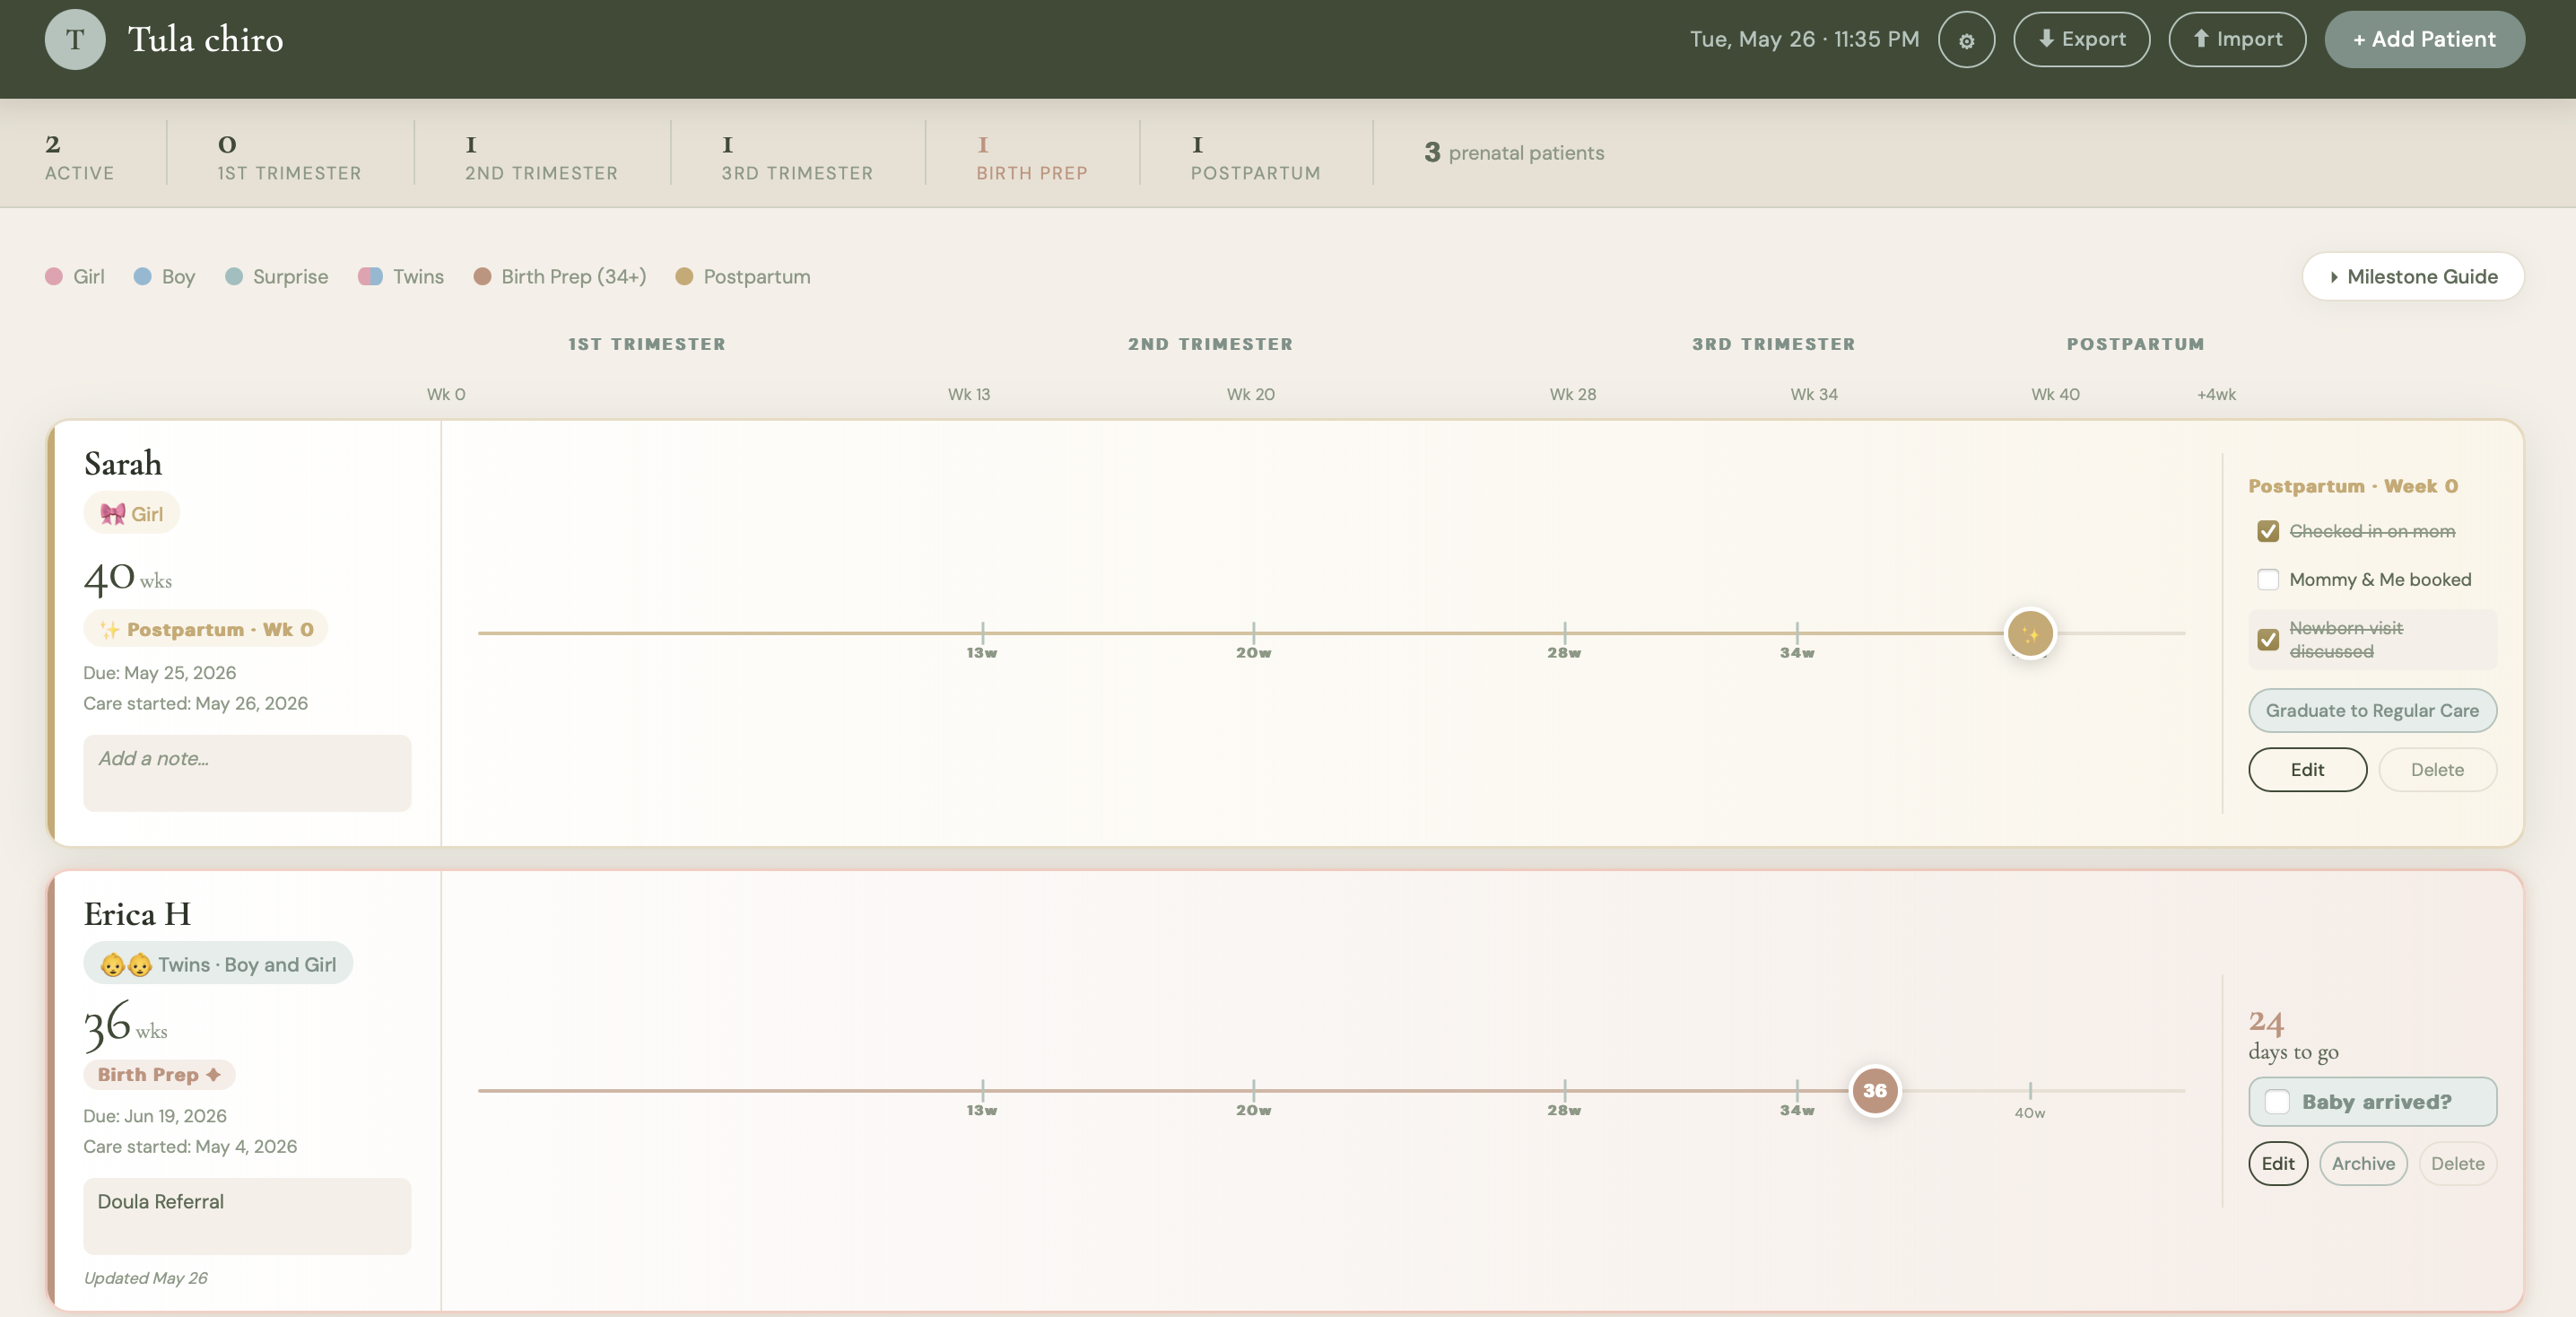The height and width of the screenshot is (1317, 2576).
Task: Open settings via the gear icon
Action: [x=1966, y=40]
